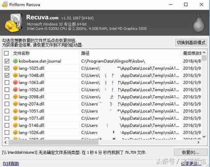Select the lang-1063.dll file name
210x167 pixels.
pyautogui.click(x=31, y=83)
